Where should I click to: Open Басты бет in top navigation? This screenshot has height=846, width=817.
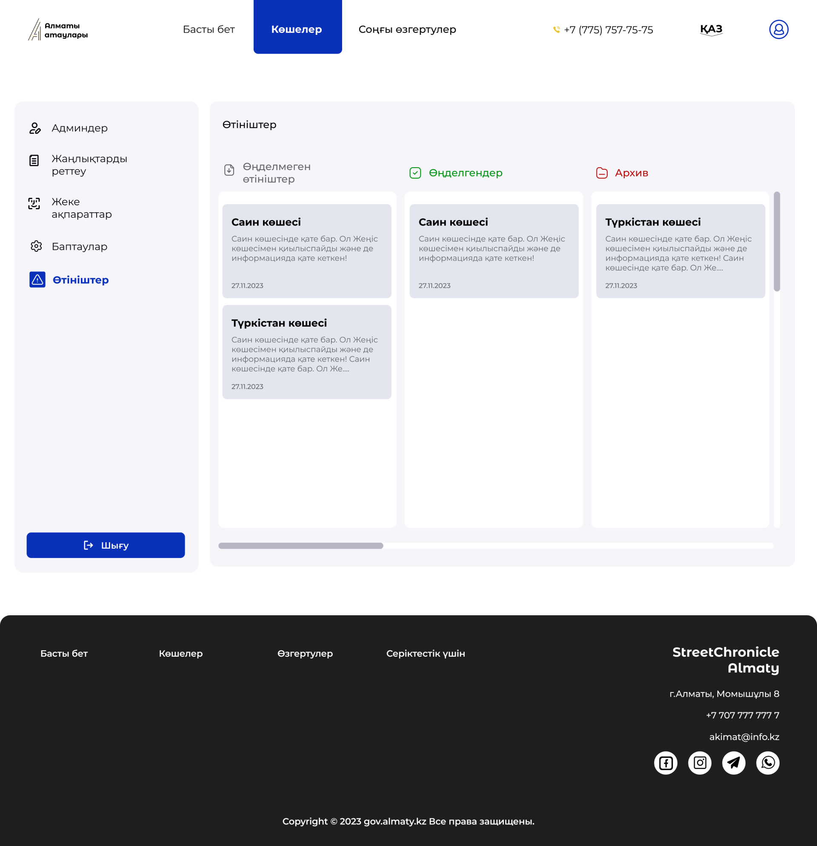[x=209, y=29]
